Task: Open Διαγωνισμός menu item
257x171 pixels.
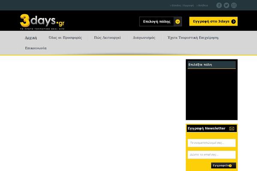Action: 144,38
